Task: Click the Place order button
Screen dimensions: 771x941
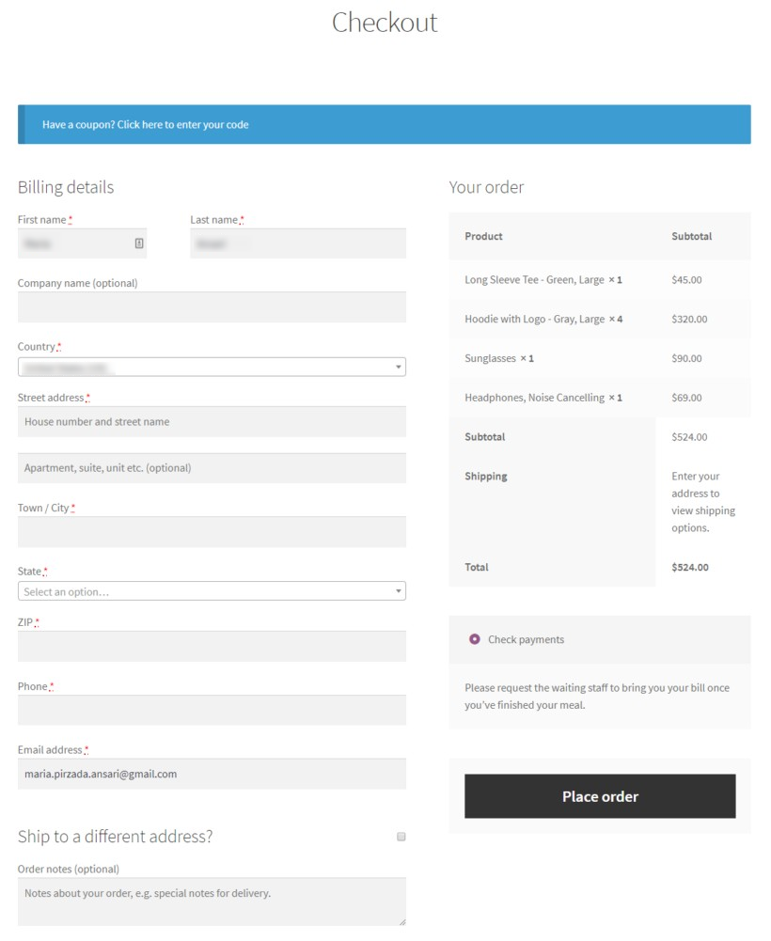Action: (600, 795)
